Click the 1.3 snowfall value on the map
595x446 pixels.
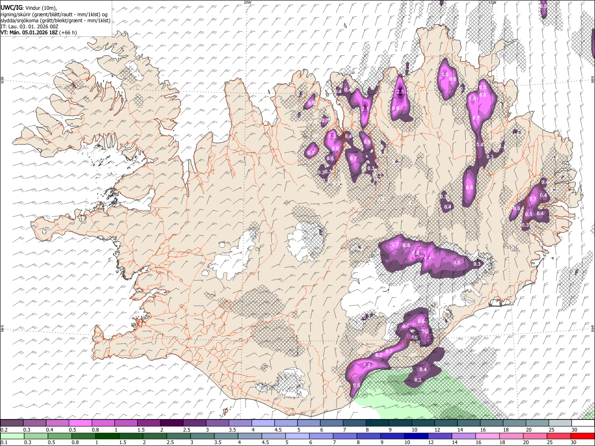332,137
